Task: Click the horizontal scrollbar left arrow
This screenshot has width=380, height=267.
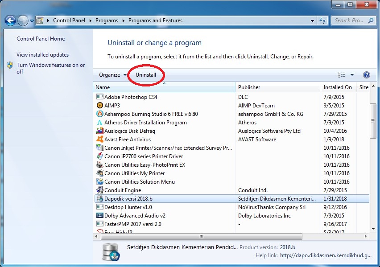Action: tap(96, 236)
